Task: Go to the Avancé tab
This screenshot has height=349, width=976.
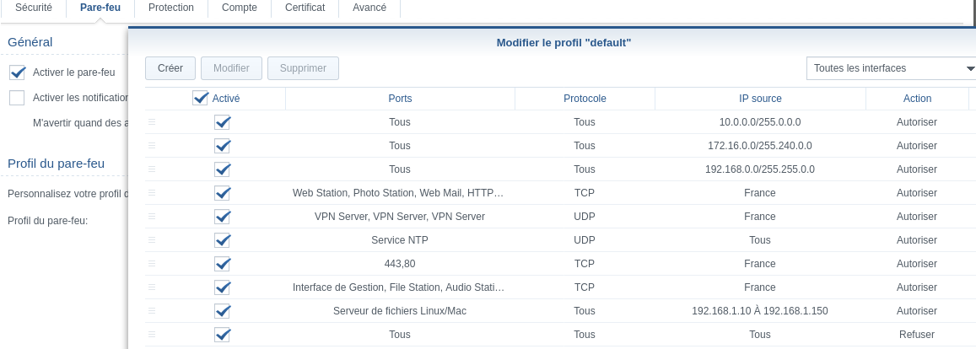Action: 369,8
